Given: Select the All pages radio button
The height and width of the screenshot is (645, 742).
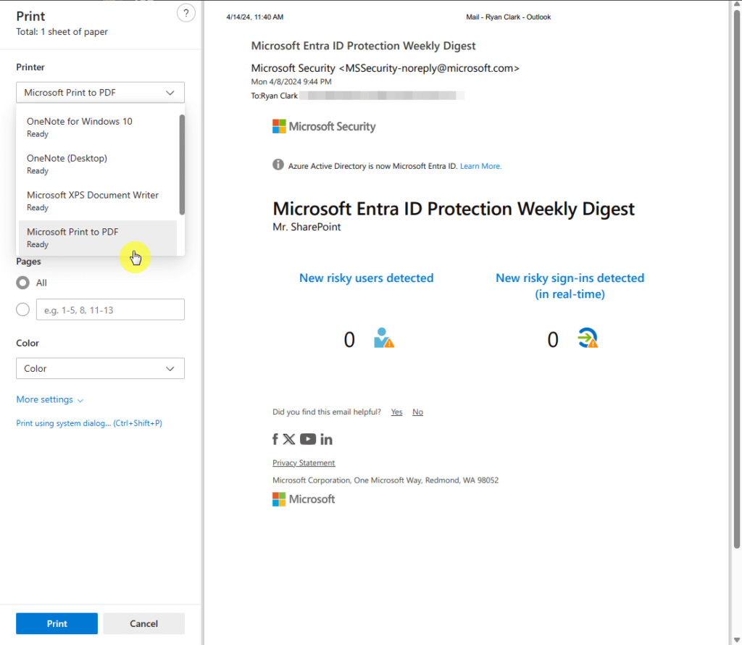Looking at the screenshot, I should pos(22,283).
